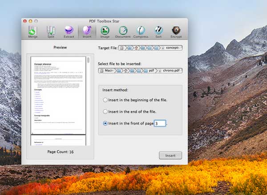Viewport: 267px width, 195px height.
Task: Open the Split tool
Action: (x=51, y=32)
